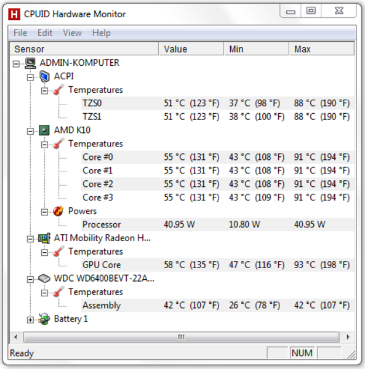365x369 pixels.
Task: Click the WDC hard drive icon
Action: coord(44,279)
